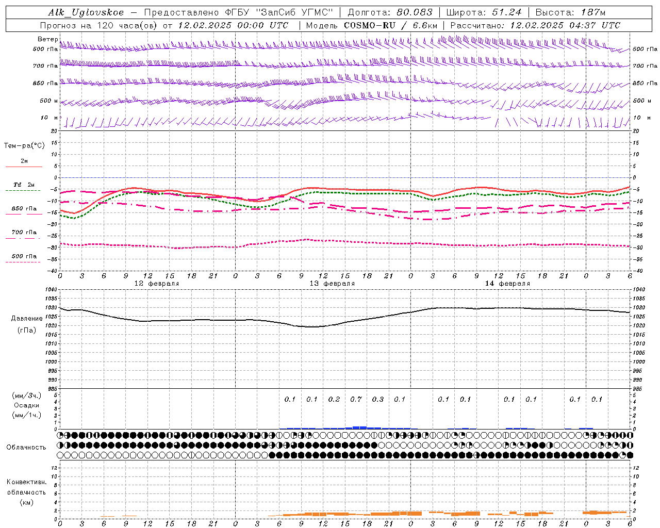The height and width of the screenshot is (528, 660).
Task: Click the Конвективн. облачность label
Action: click(x=26, y=492)
